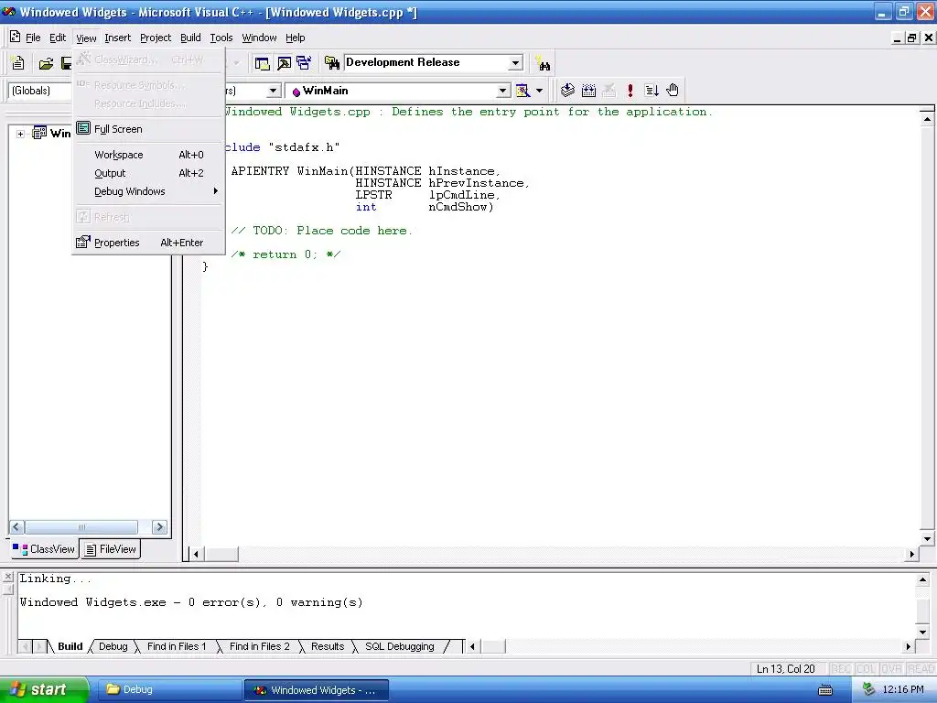Click the Ln 13, Col 20 status indicator
This screenshot has height=703, width=937.
786,669
